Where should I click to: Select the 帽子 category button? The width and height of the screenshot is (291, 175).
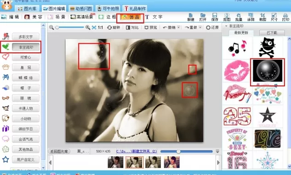click(x=26, y=88)
